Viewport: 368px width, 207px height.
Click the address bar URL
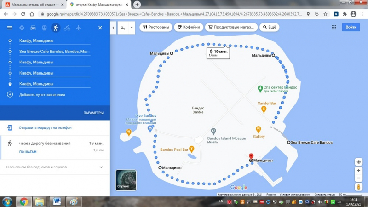pyautogui.click(x=174, y=14)
